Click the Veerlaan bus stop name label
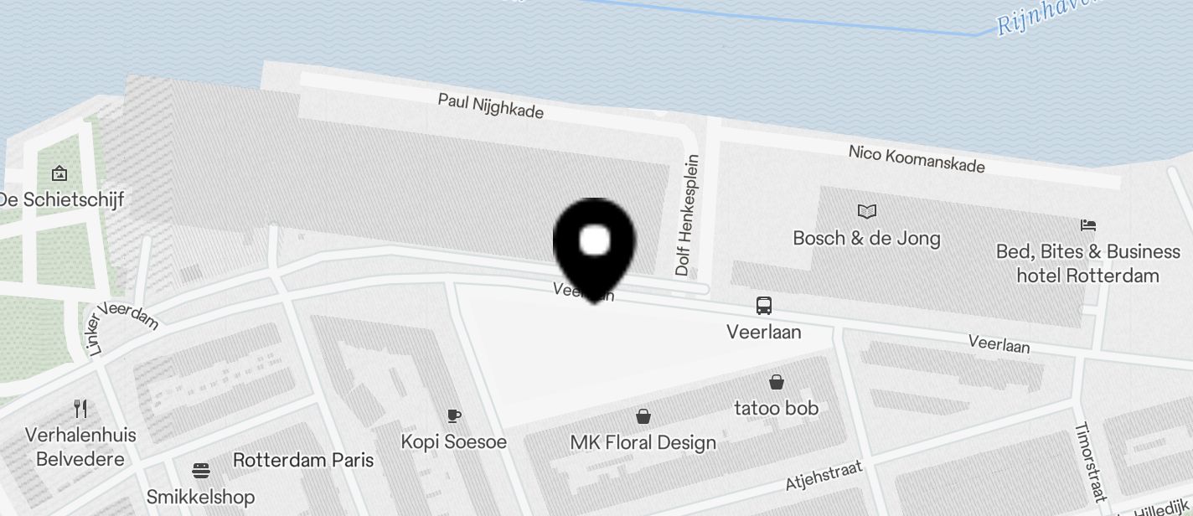The height and width of the screenshot is (516, 1193). pyautogui.click(x=763, y=332)
